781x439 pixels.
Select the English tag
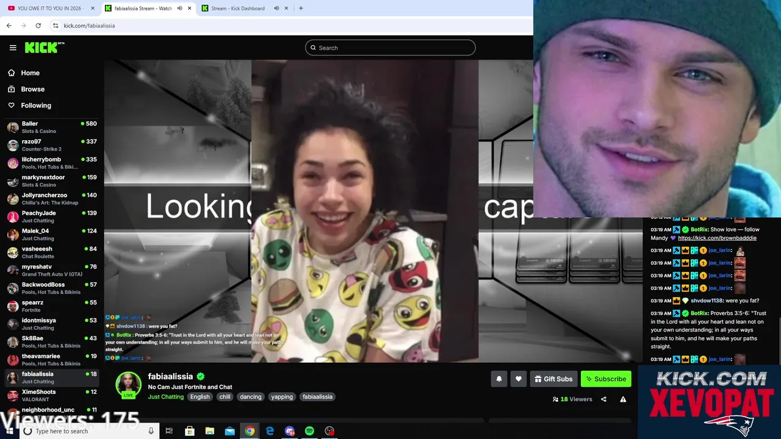200,397
